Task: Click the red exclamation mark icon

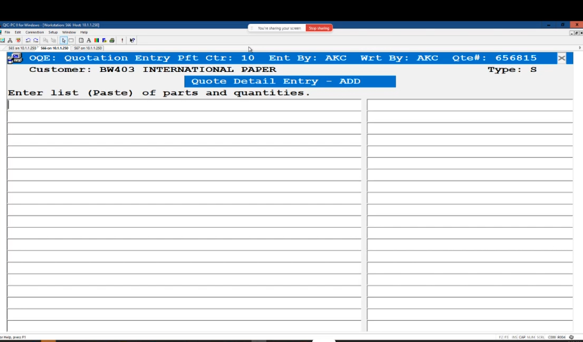Action: click(x=123, y=40)
